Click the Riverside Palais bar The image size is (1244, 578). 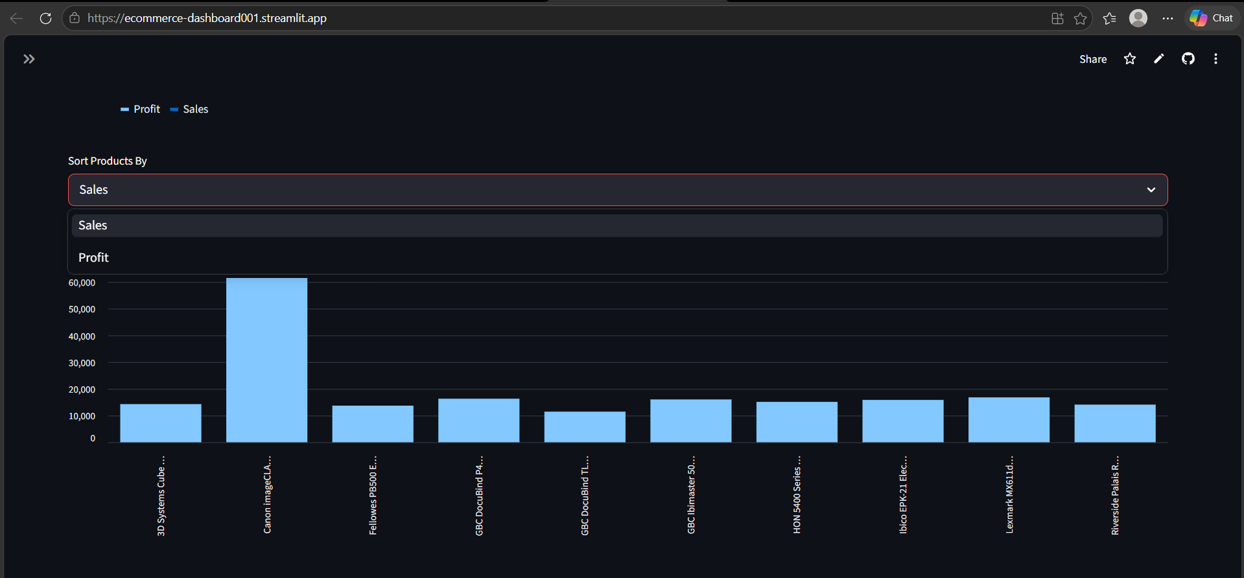1115,424
